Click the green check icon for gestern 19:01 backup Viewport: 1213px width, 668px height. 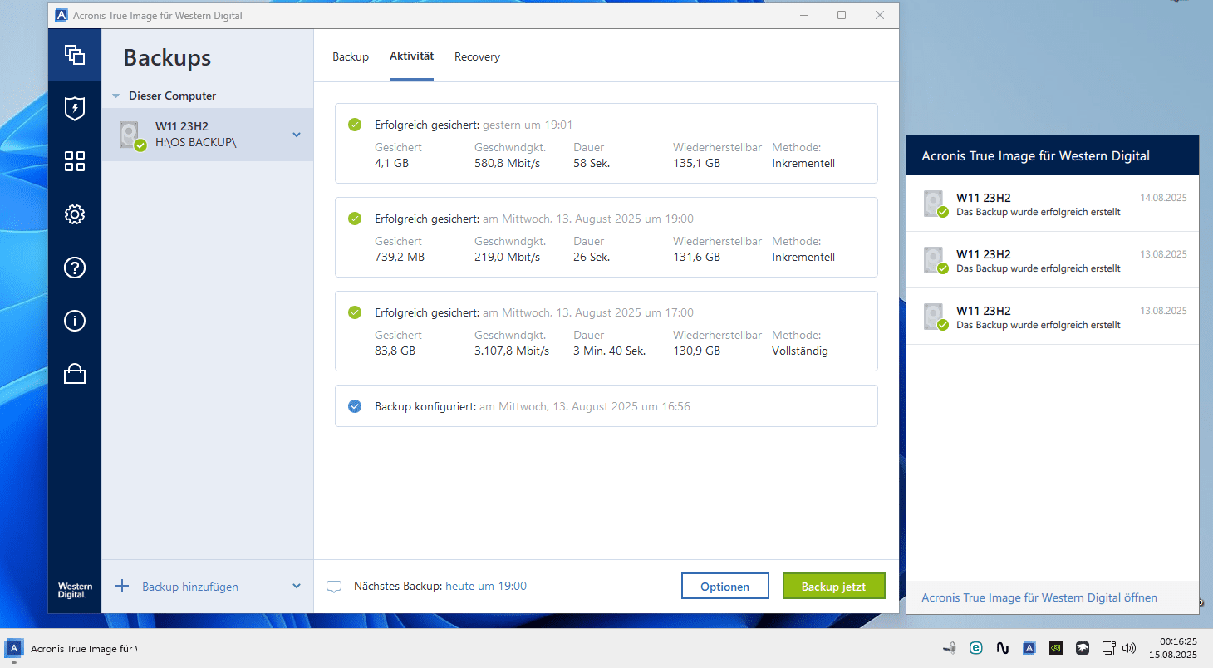355,125
